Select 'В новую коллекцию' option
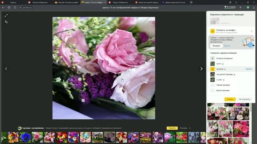Screen dimensions: 257x144 (224, 58)
